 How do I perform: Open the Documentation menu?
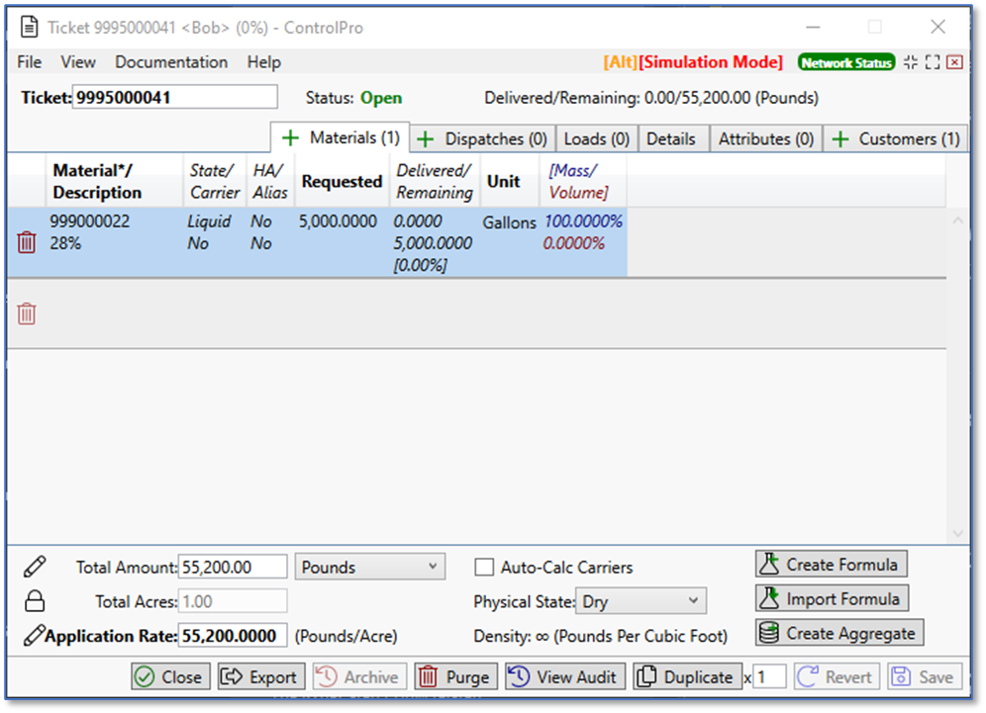(x=171, y=62)
